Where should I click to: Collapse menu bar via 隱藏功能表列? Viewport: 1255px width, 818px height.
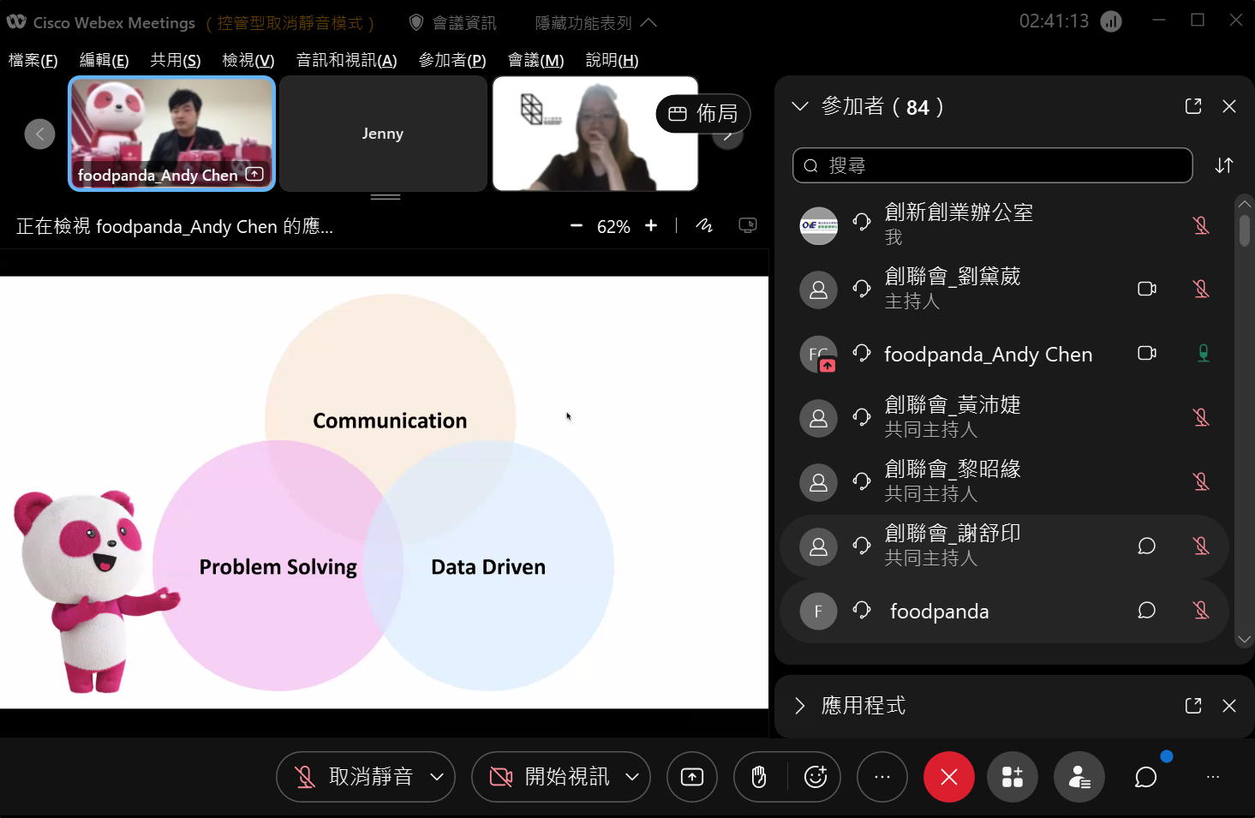pyautogui.click(x=595, y=22)
